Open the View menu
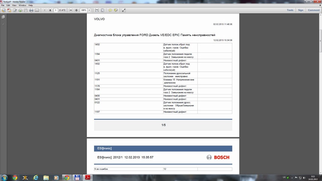The width and height of the screenshot is (322, 181). pos(14,5)
